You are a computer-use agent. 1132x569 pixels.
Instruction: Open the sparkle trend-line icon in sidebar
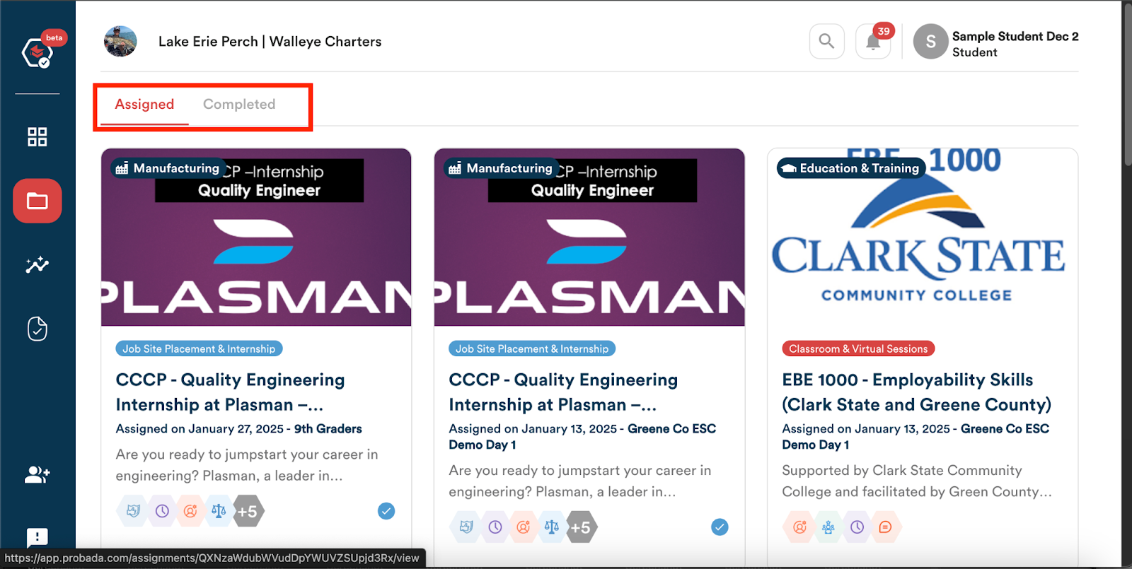click(37, 264)
